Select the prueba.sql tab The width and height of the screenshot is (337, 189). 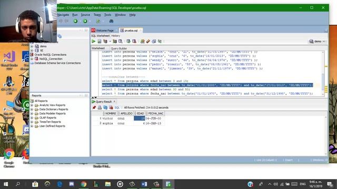(131, 30)
